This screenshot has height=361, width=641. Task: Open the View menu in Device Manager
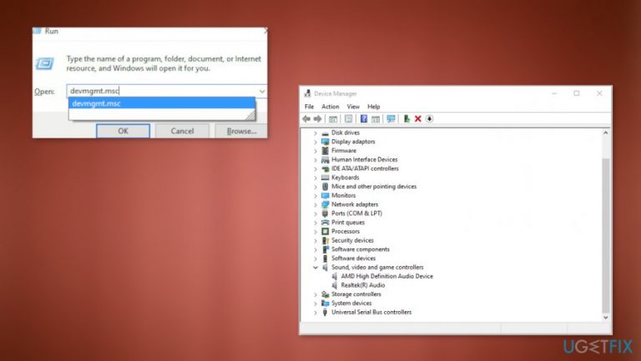point(353,107)
